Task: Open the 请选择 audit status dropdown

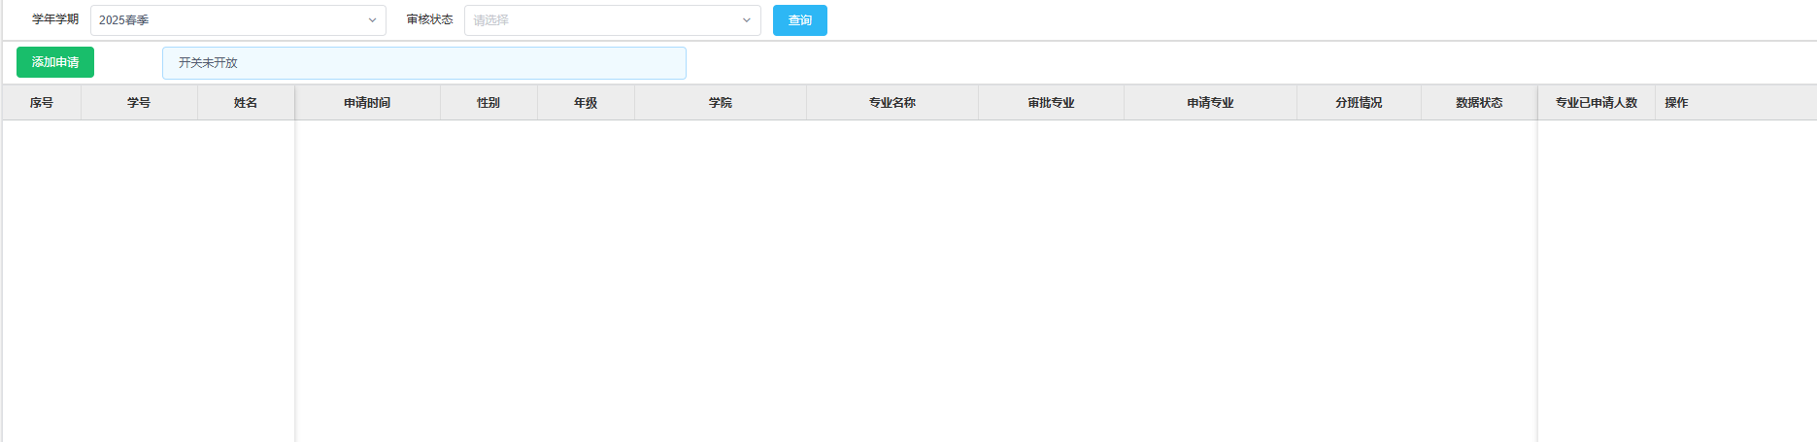Action: [602, 20]
